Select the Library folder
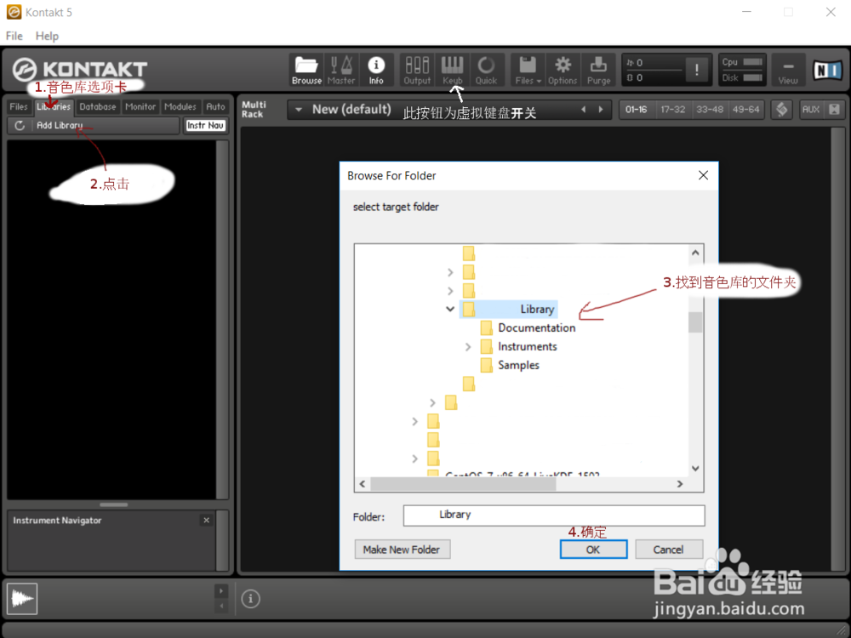Image resolution: width=851 pixels, height=638 pixels. [509, 310]
